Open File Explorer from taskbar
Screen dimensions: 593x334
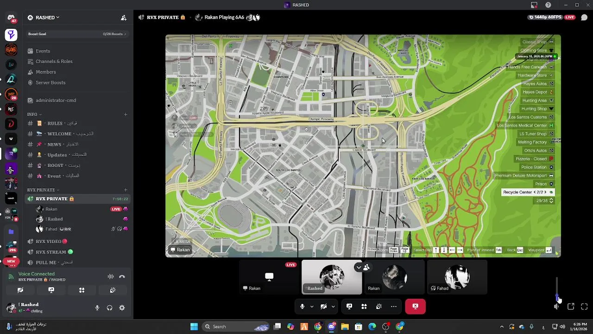(x=345, y=327)
